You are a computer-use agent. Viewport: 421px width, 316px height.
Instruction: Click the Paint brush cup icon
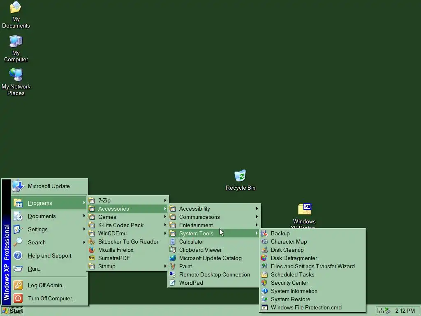pyautogui.click(x=173, y=266)
